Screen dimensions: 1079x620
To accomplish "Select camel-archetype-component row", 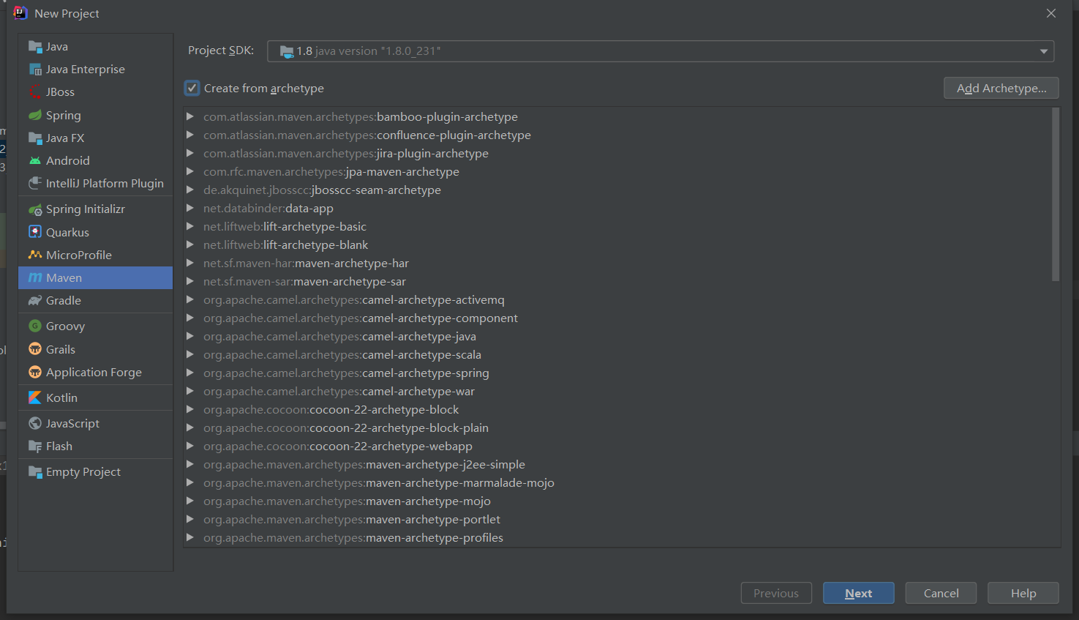I will pyautogui.click(x=617, y=318).
